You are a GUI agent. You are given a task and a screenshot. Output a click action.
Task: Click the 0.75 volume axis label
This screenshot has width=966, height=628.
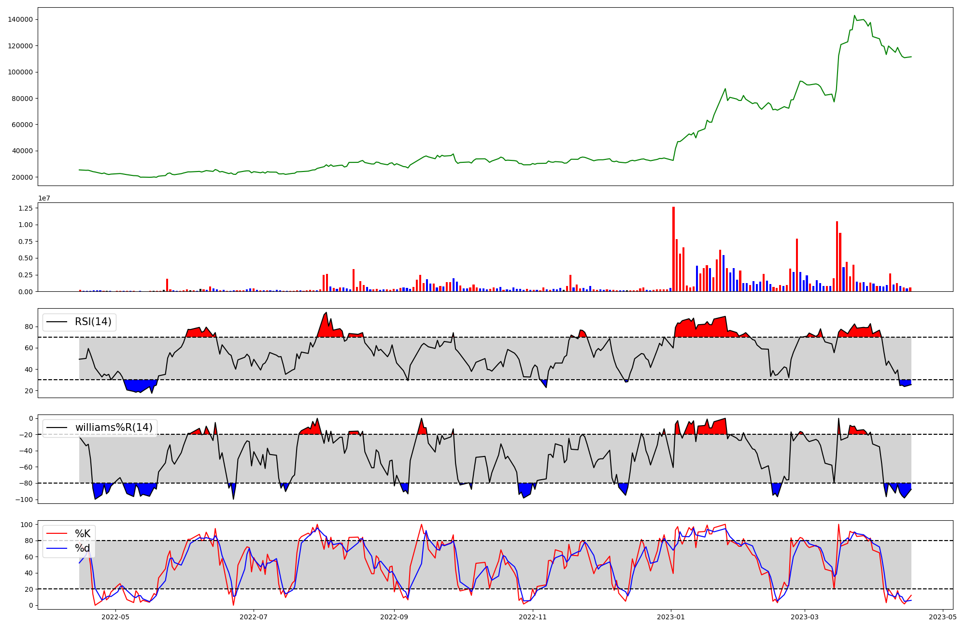26,242
